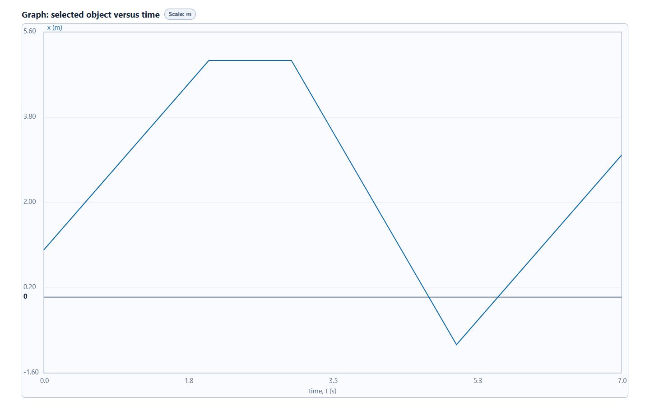The width and height of the screenshot is (650, 406).
Task: Click the 5.60 tick label on y-axis
Action: [x=30, y=31]
